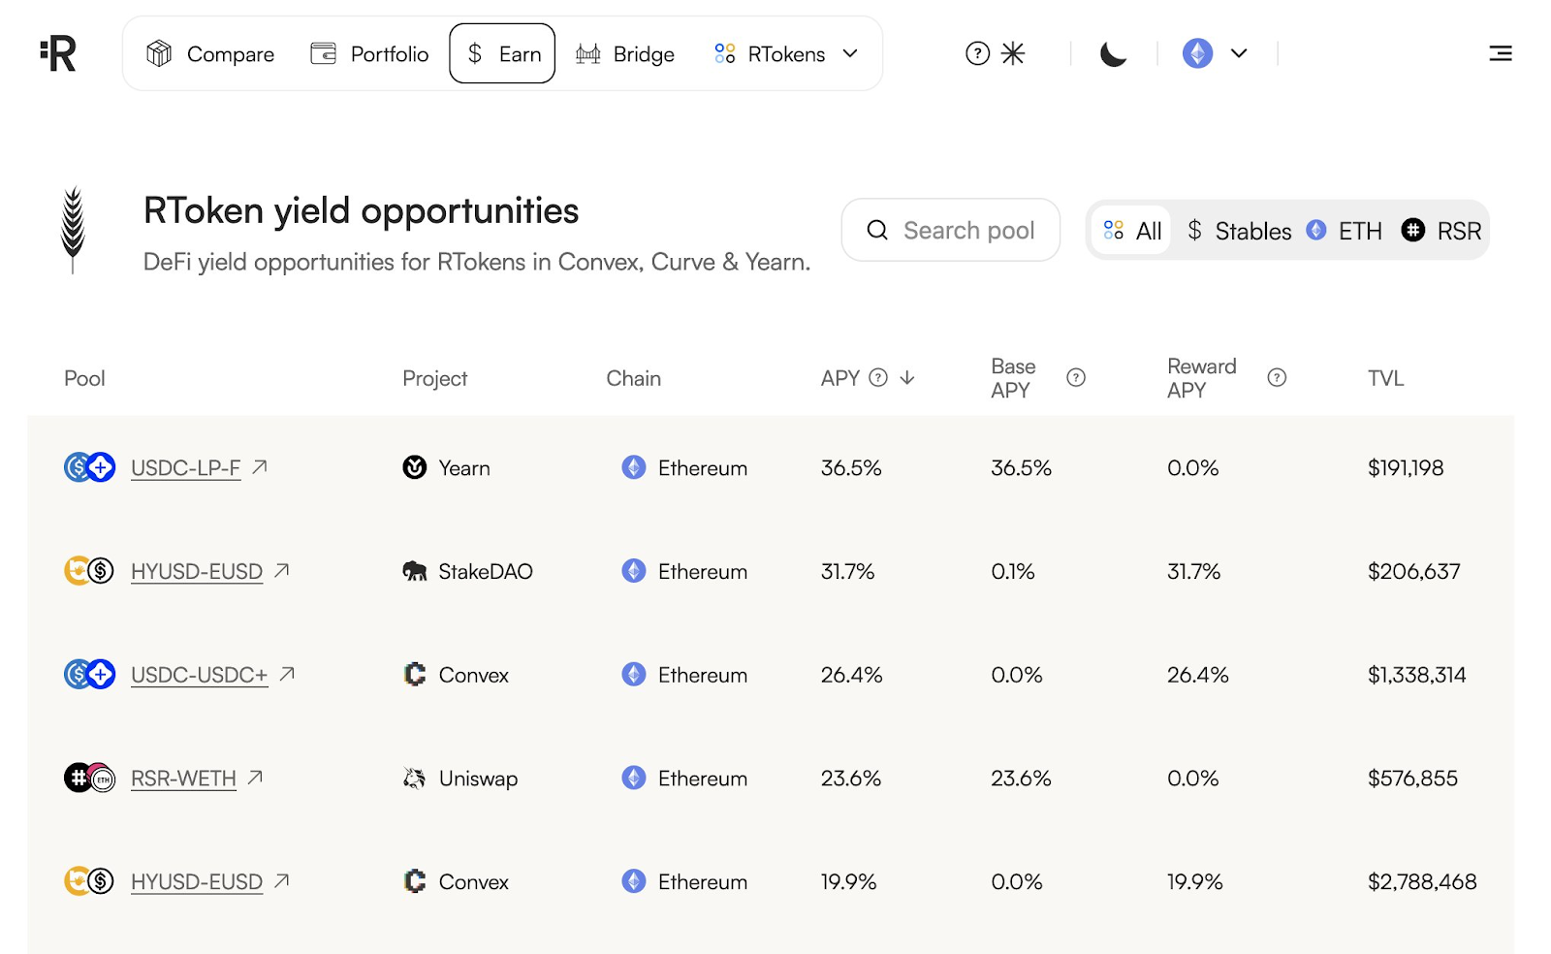
Task: Select the RSR filter
Action: (1441, 231)
